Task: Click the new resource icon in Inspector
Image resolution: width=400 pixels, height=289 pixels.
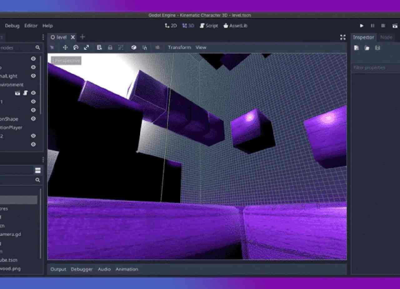Action: [x=357, y=48]
